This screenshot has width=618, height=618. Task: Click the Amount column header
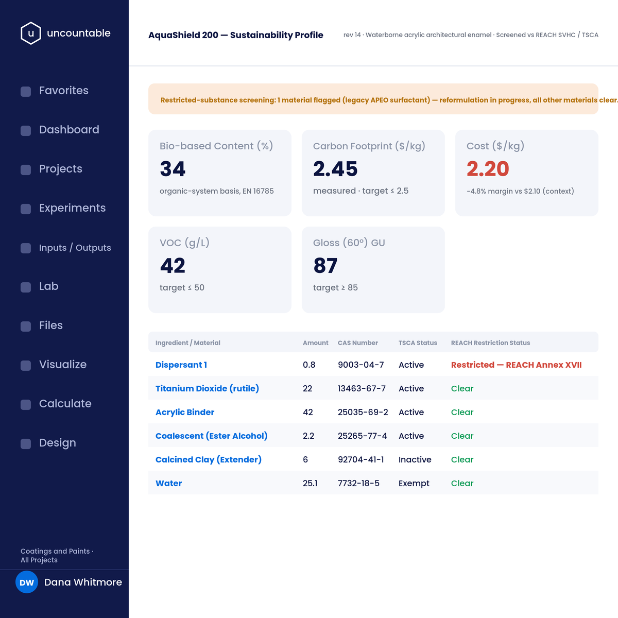[x=316, y=342]
